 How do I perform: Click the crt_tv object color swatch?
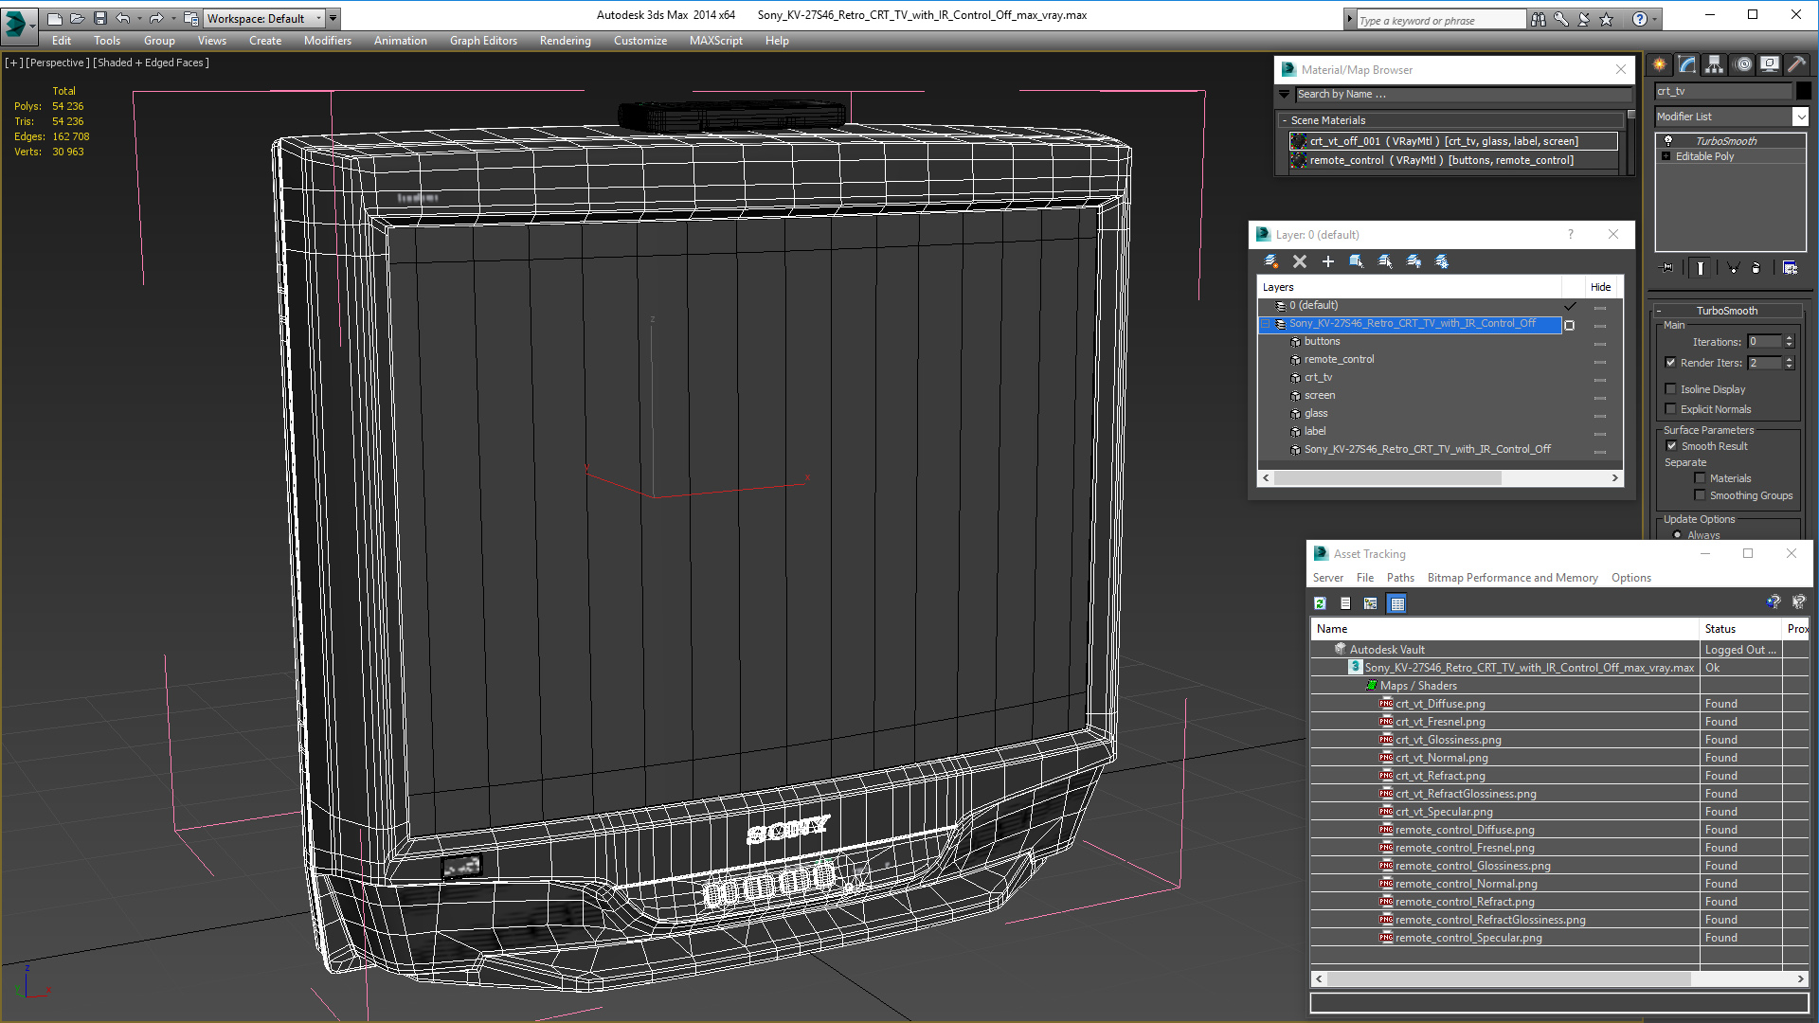(x=1804, y=91)
